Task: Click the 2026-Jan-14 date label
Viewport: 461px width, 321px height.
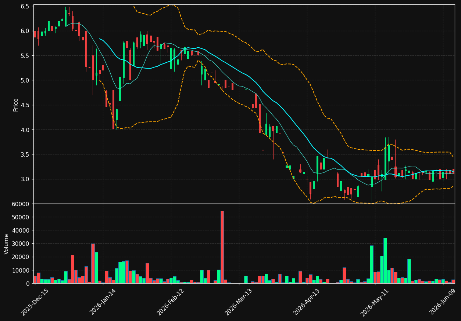Action: tap(103, 302)
